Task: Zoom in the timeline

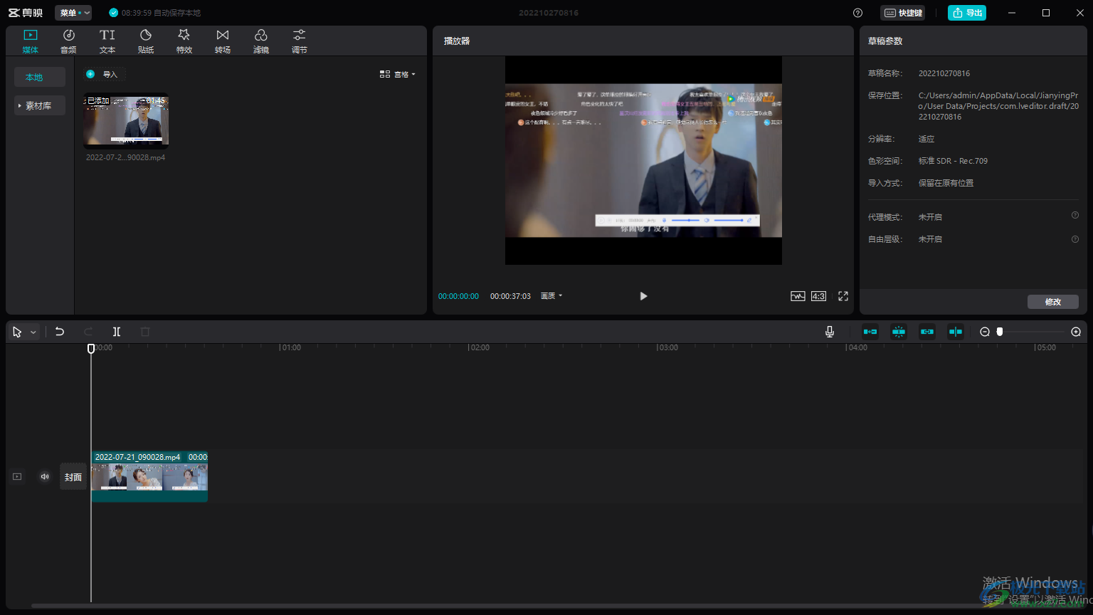Action: (x=1076, y=332)
